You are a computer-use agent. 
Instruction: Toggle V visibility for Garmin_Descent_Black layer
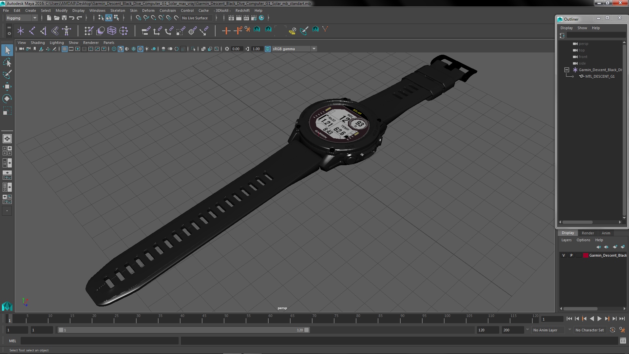point(563,255)
